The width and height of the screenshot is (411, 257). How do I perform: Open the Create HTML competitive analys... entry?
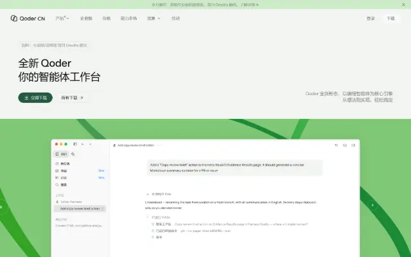pos(79,226)
